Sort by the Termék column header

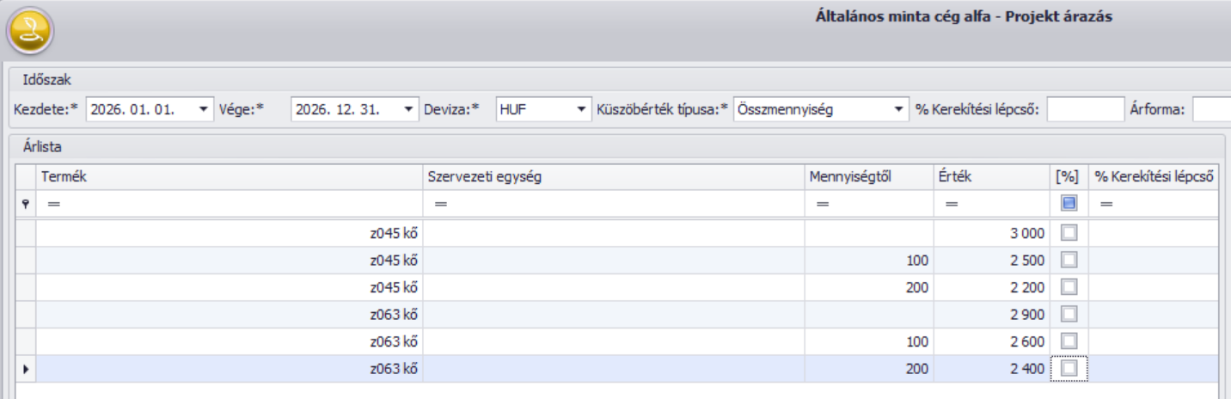[228, 176]
